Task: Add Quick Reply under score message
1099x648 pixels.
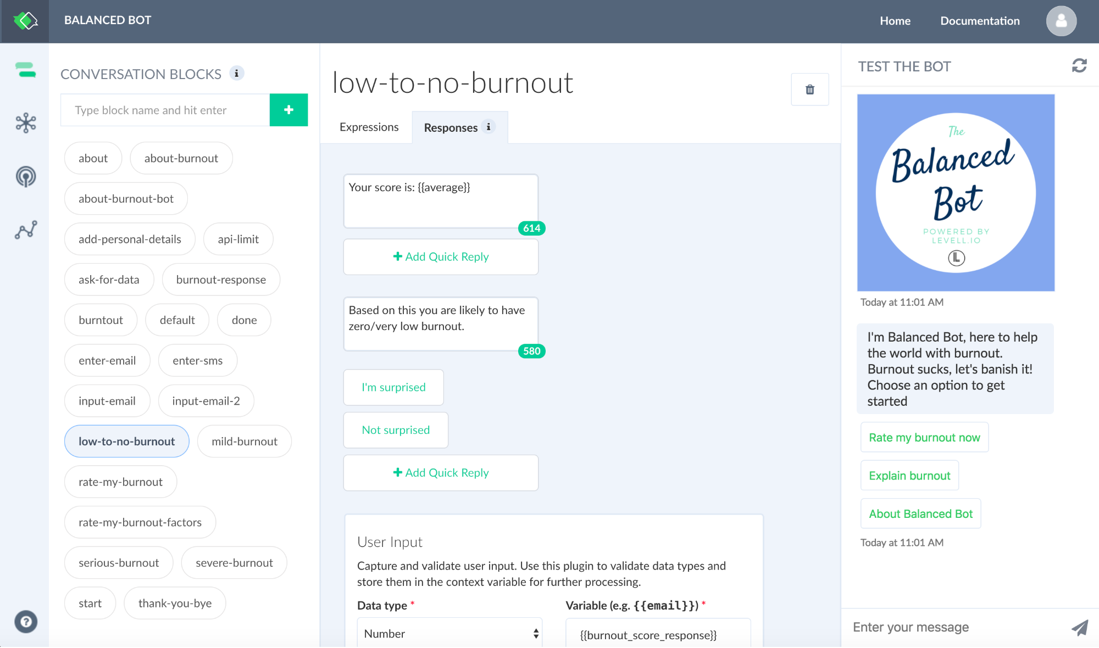Action: [x=441, y=256]
